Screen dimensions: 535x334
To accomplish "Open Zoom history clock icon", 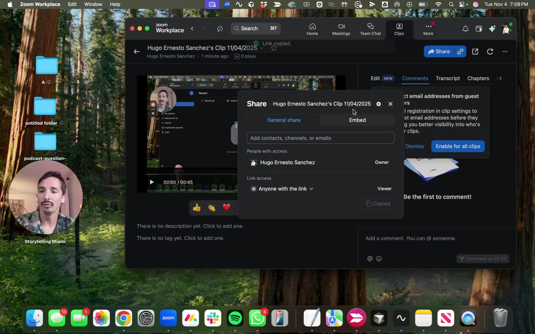I will pos(220,29).
